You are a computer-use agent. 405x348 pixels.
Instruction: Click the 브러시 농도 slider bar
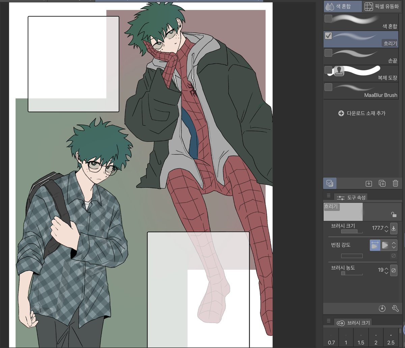tap(352, 273)
